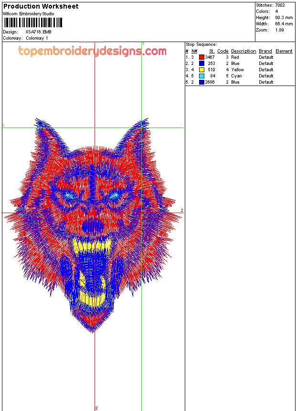Click the 'Stop Sequence:' heading
This screenshot has width=296, height=411.
[201, 44]
